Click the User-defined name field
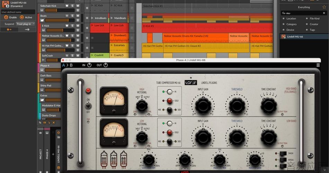 tap(18, 12)
